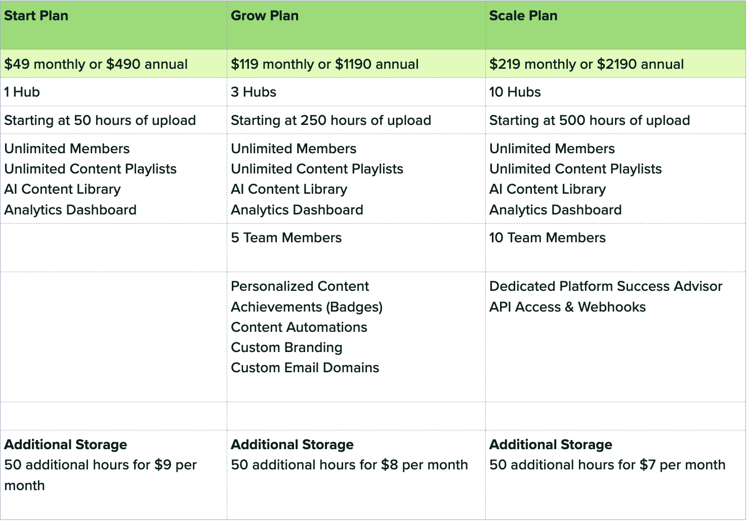Click the 10 Team Members text
Viewport: 747px width, 522px height.
tap(548, 238)
